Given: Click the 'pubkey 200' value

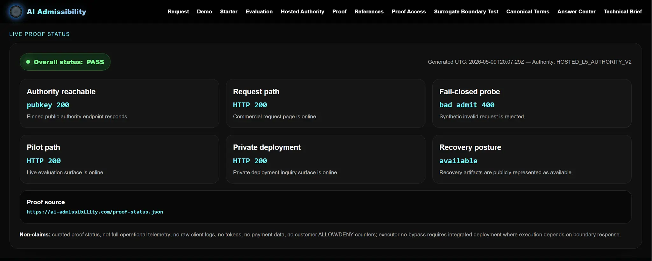Looking at the screenshot, I should [x=48, y=105].
